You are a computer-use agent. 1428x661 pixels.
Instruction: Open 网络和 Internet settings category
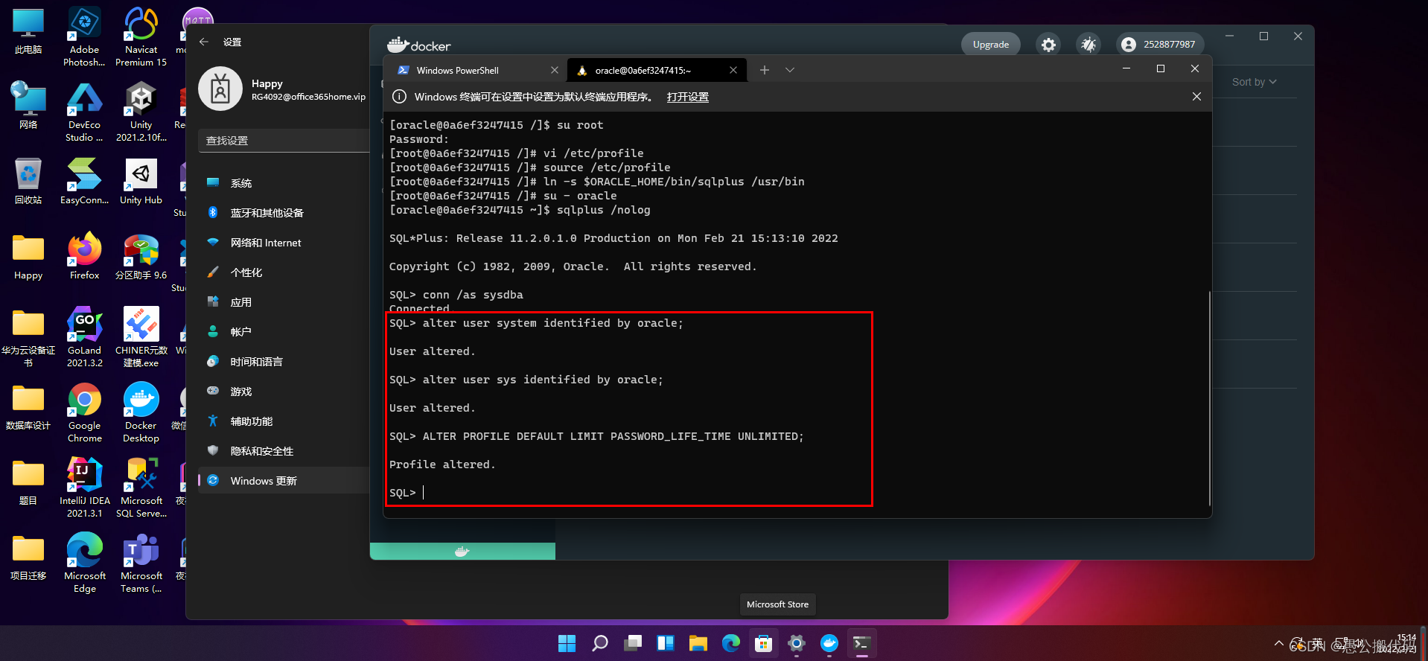tap(284, 243)
